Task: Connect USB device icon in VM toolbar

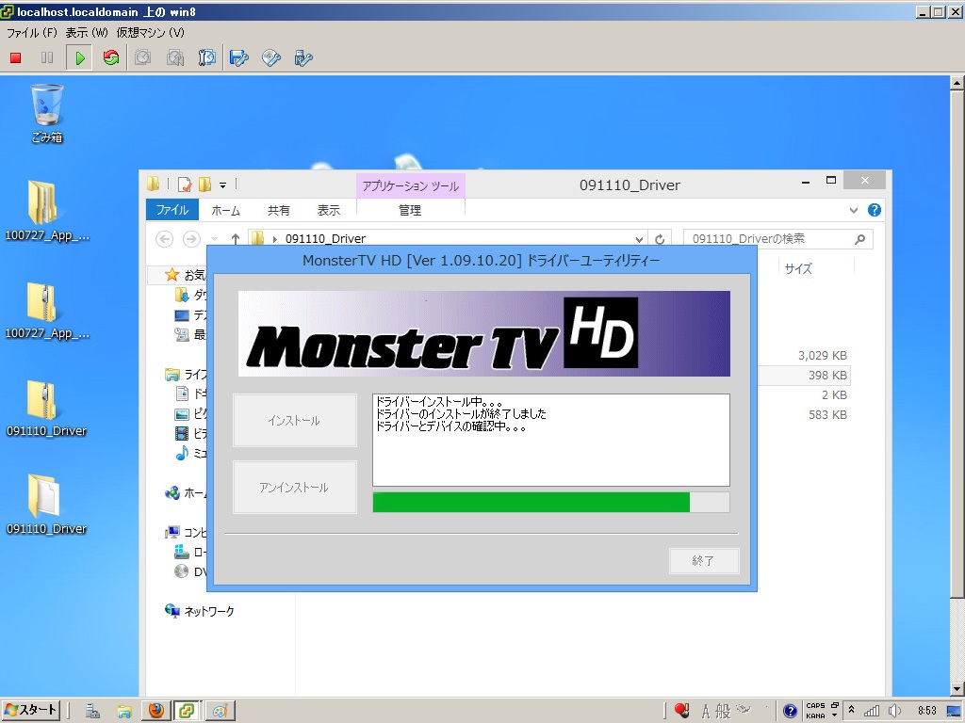Action: tap(303, 57)
